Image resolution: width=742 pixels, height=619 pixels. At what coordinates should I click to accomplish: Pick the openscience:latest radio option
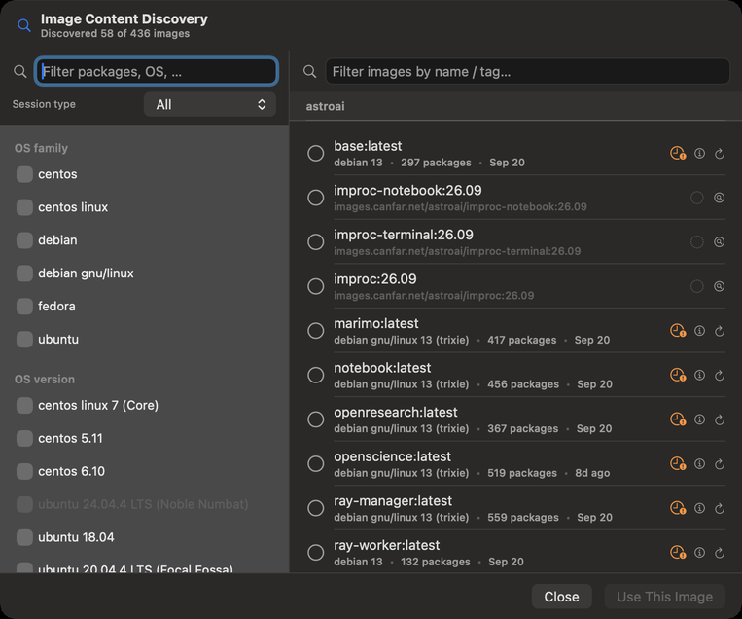pyautogui.click(x=316, y=463)
